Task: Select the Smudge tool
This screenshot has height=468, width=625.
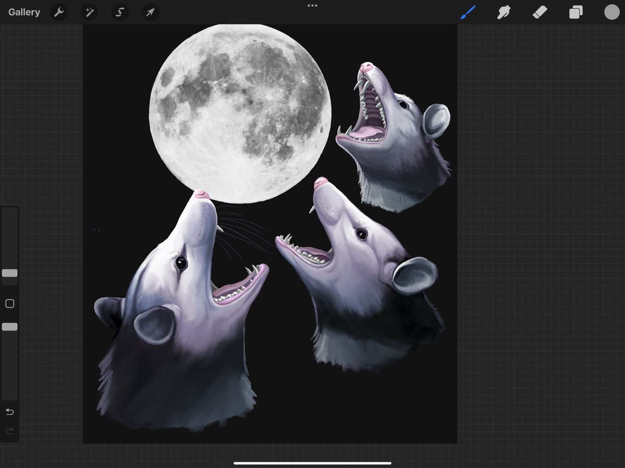Action: click(x=504, y=12)
